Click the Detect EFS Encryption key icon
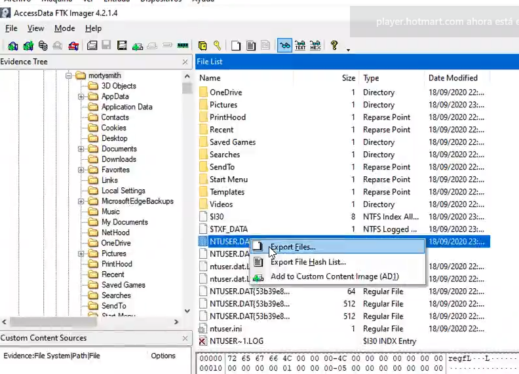Viewport: 519px width, 374px height. 217,45
